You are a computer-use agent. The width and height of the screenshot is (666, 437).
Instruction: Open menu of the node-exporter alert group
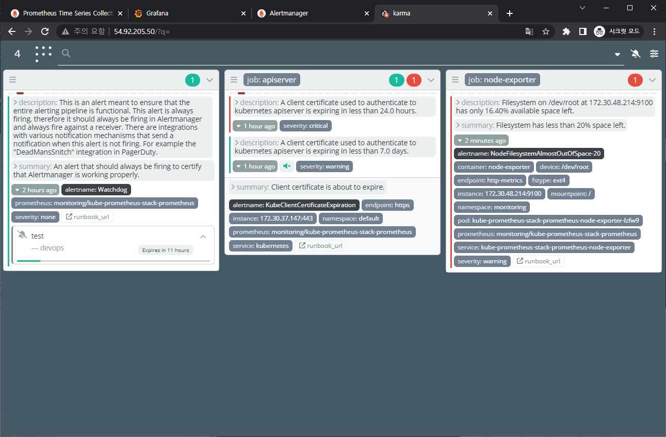[x=455, y=80]
